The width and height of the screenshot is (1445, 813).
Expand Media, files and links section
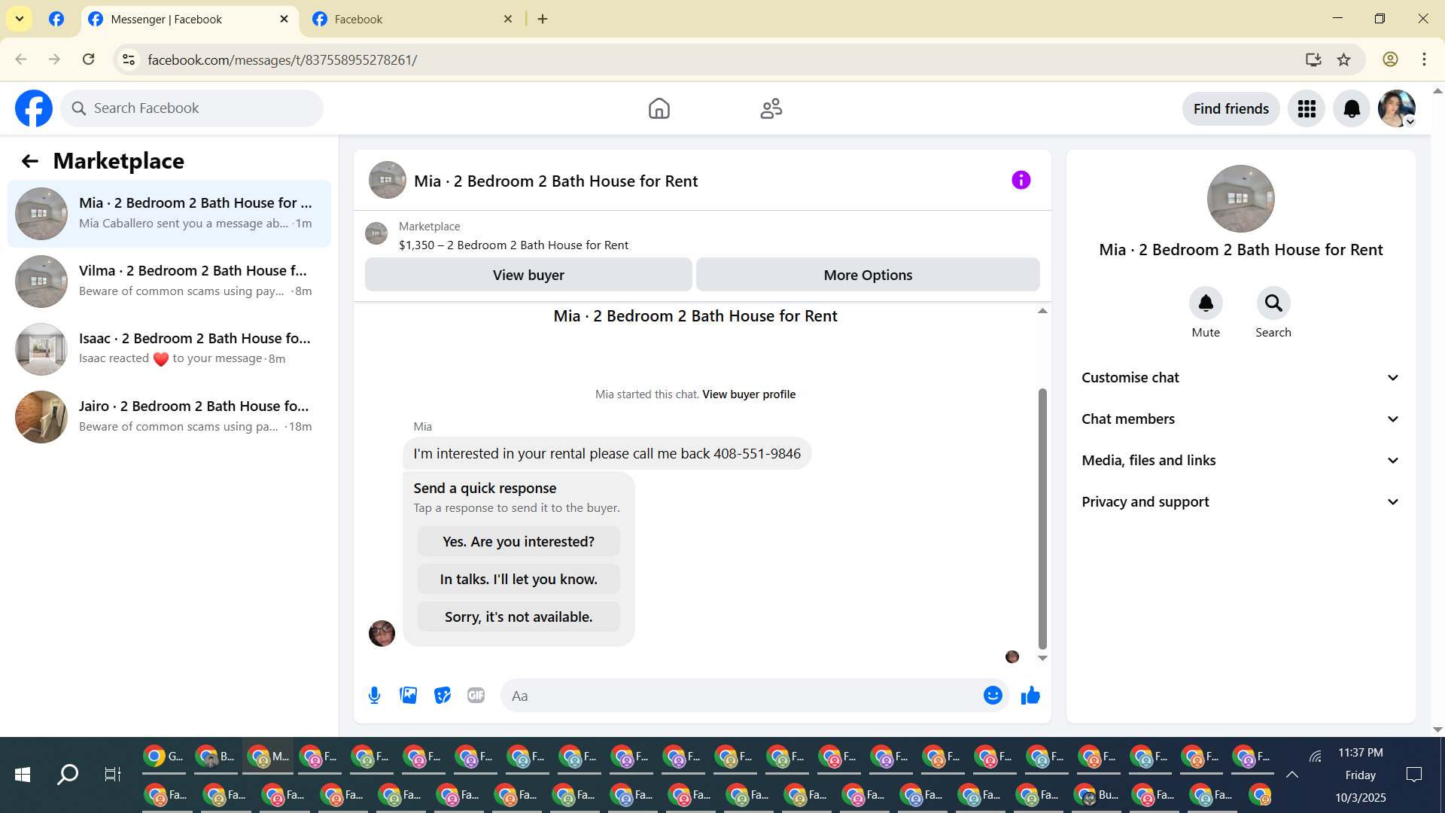[1240, 461]
